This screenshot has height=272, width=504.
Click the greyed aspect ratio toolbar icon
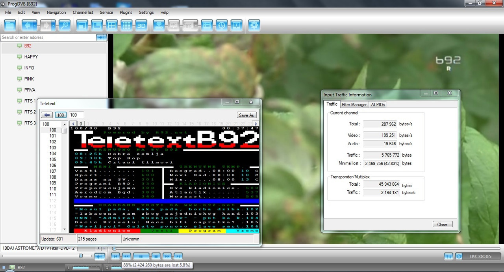[188, 26]
